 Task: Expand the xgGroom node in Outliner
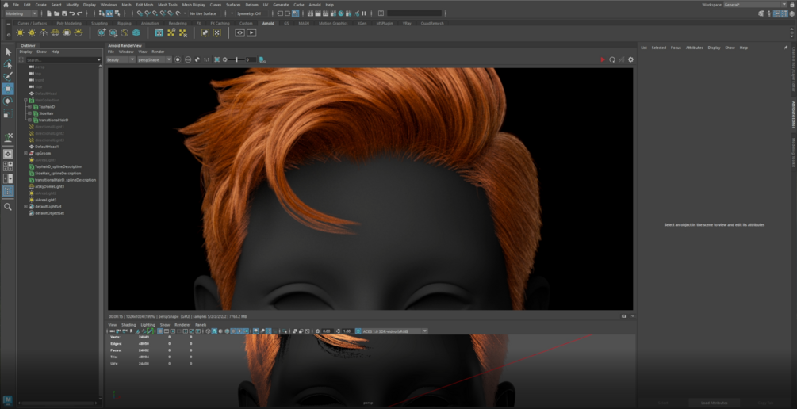point(25,153)
